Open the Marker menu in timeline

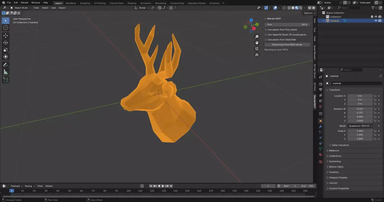pyautogui.click(x=49, y=186)
